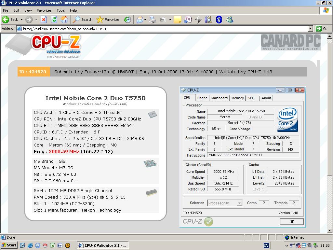
Task: Click the page scrollbar up arrow
Action: [329, 36]
